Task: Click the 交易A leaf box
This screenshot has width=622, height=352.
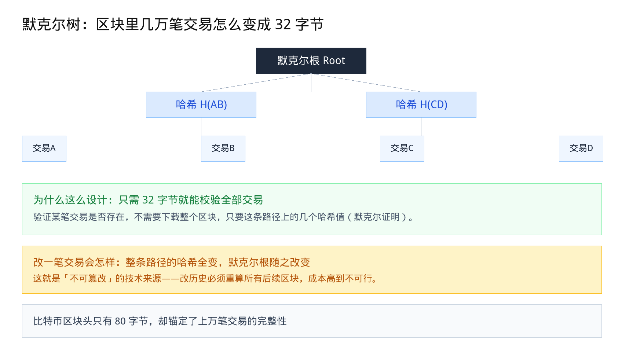Action: tap(44, 148)
